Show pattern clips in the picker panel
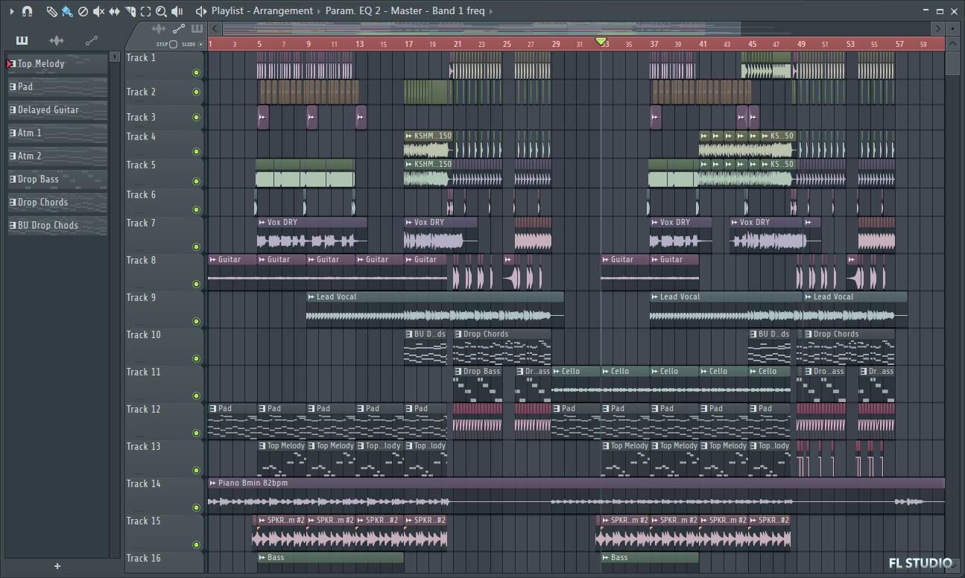The image size is (965, 578). [22, 40]
